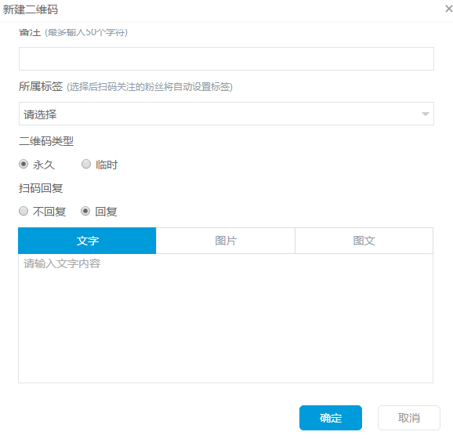Focus the 请输入文字内容 text area
This screenshot has height=439, width=453.
226,318
